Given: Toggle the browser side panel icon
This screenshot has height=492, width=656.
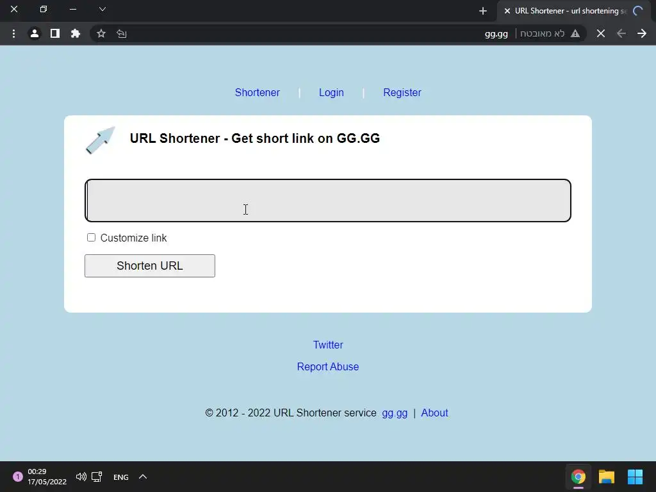Looking at the screenshot, I should pyautogui.click(x=55, y=33).
